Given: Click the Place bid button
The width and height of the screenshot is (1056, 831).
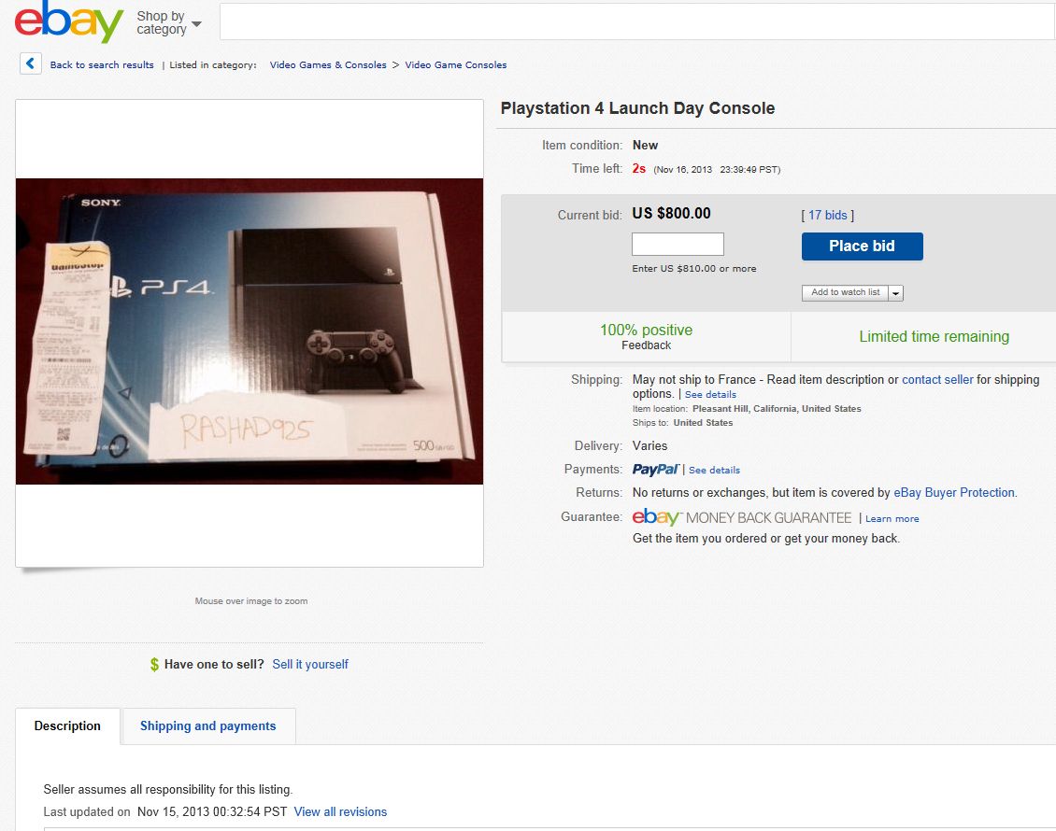Looking at the screenshot, I should pos(862,246).
